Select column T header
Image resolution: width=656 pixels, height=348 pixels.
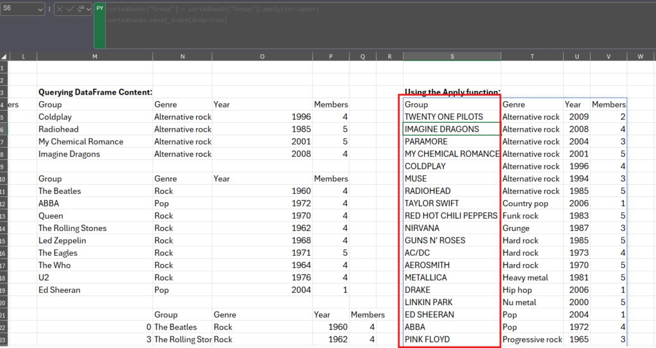(532, 56)
